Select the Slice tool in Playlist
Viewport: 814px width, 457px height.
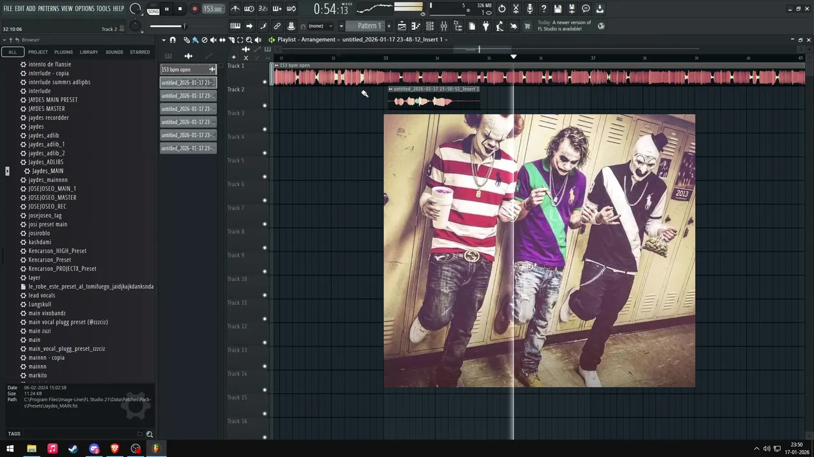click(231, 40)
